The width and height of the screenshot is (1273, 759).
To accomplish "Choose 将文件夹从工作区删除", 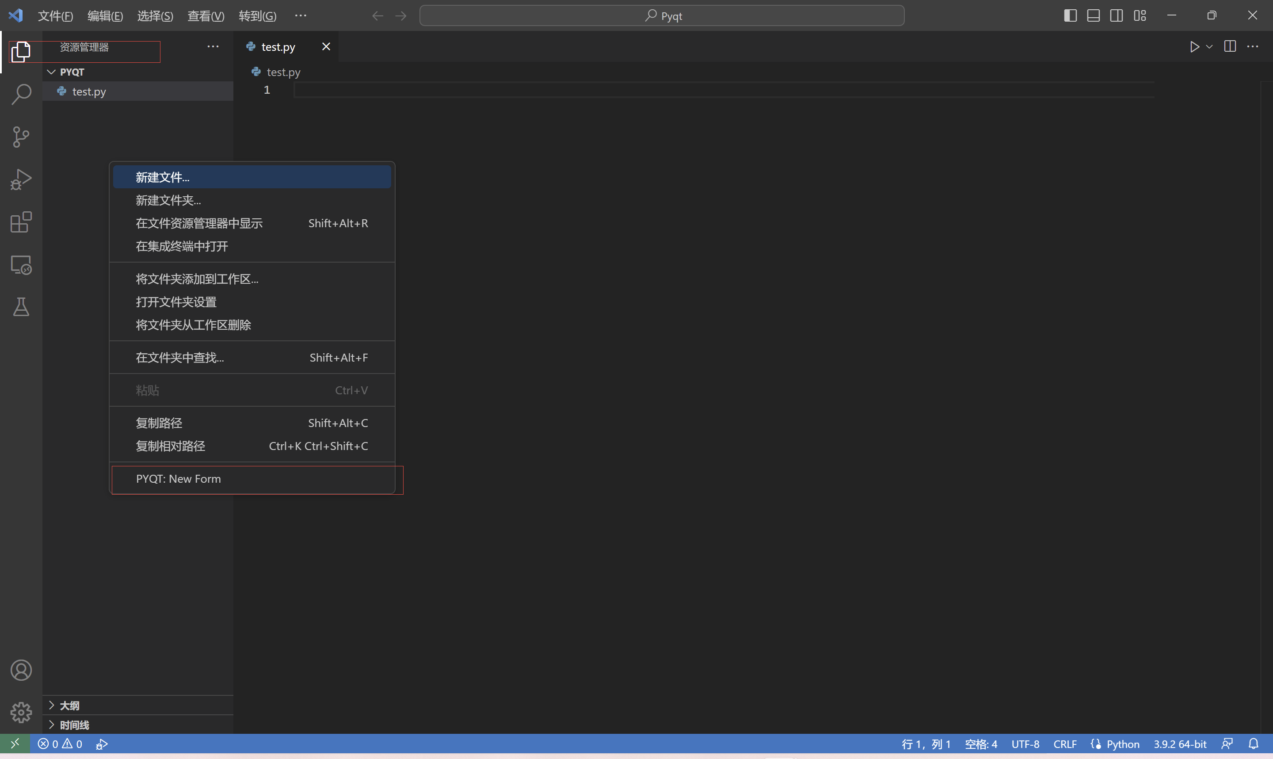I will [x=252, y=325].
